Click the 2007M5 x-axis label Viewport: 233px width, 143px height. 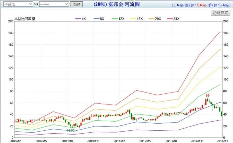[x=41, y=141]
